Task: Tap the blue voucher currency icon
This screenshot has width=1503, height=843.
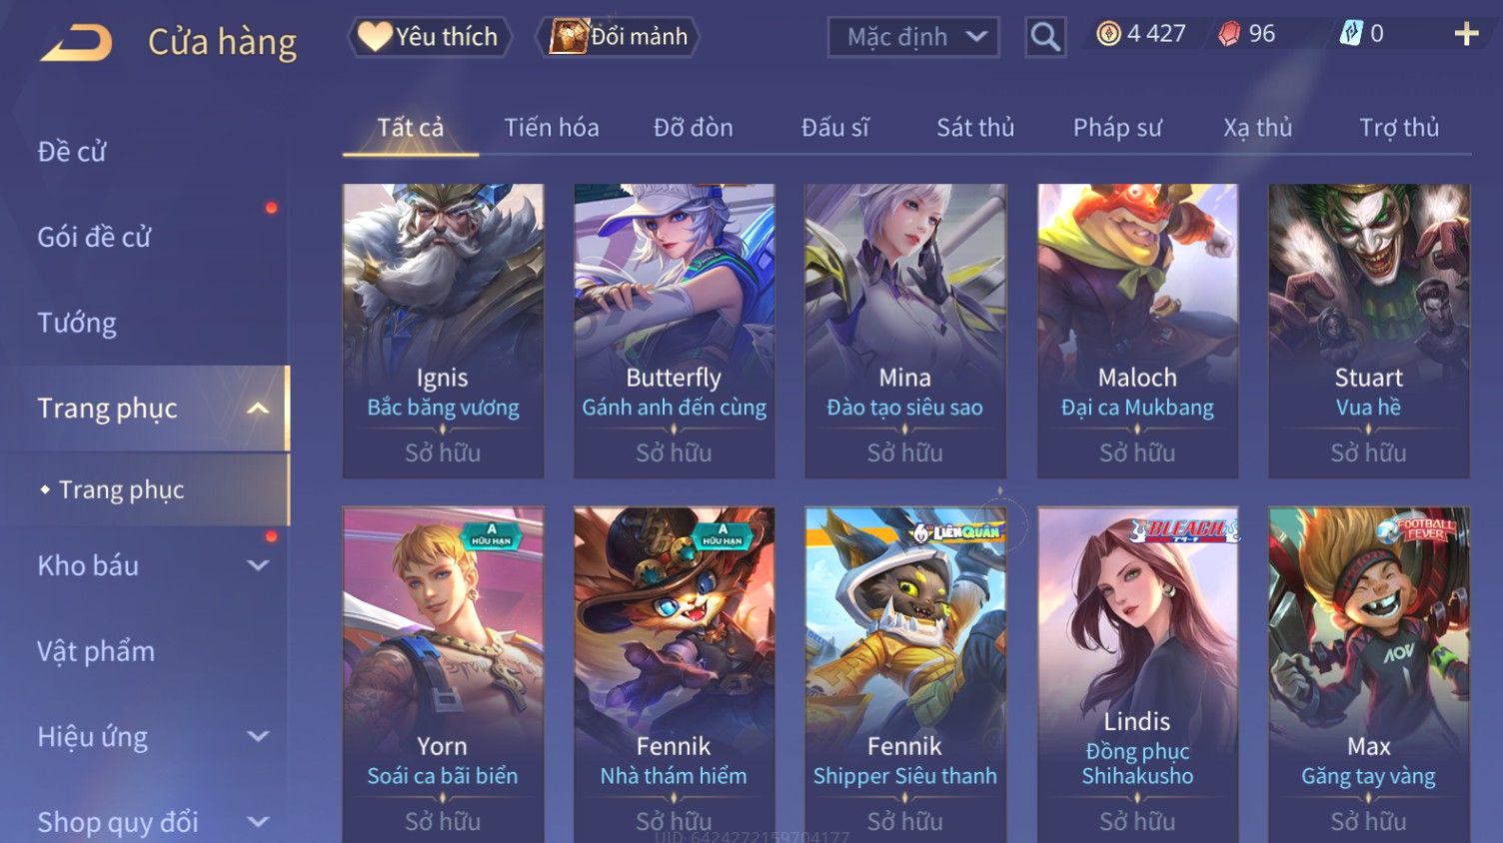Action: click(1351, 34)
